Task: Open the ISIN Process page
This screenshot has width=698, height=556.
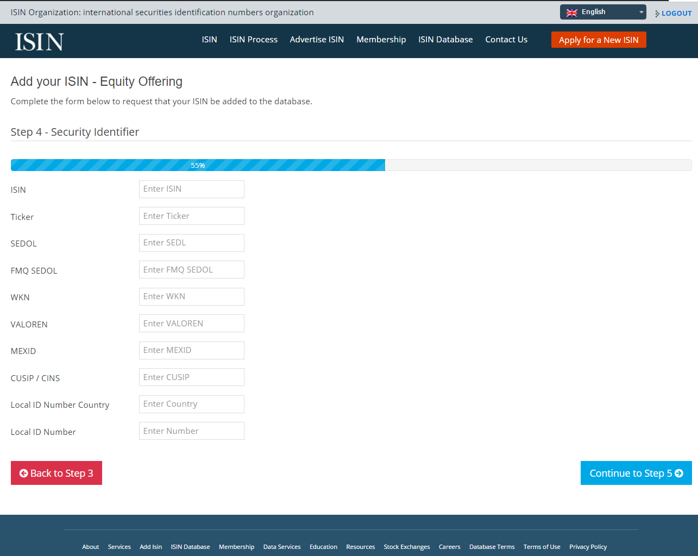Action: (x=253, y=39)
